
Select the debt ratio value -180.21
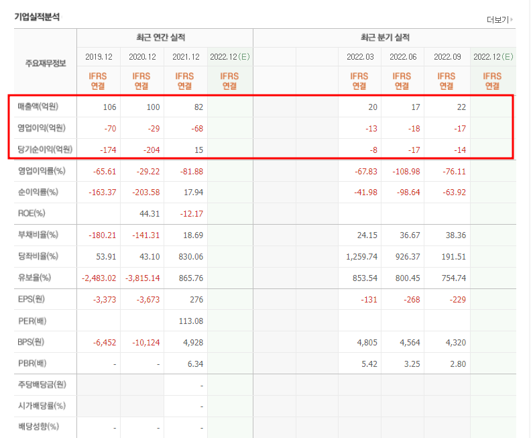pyautogui.click(x=103, y=235)
